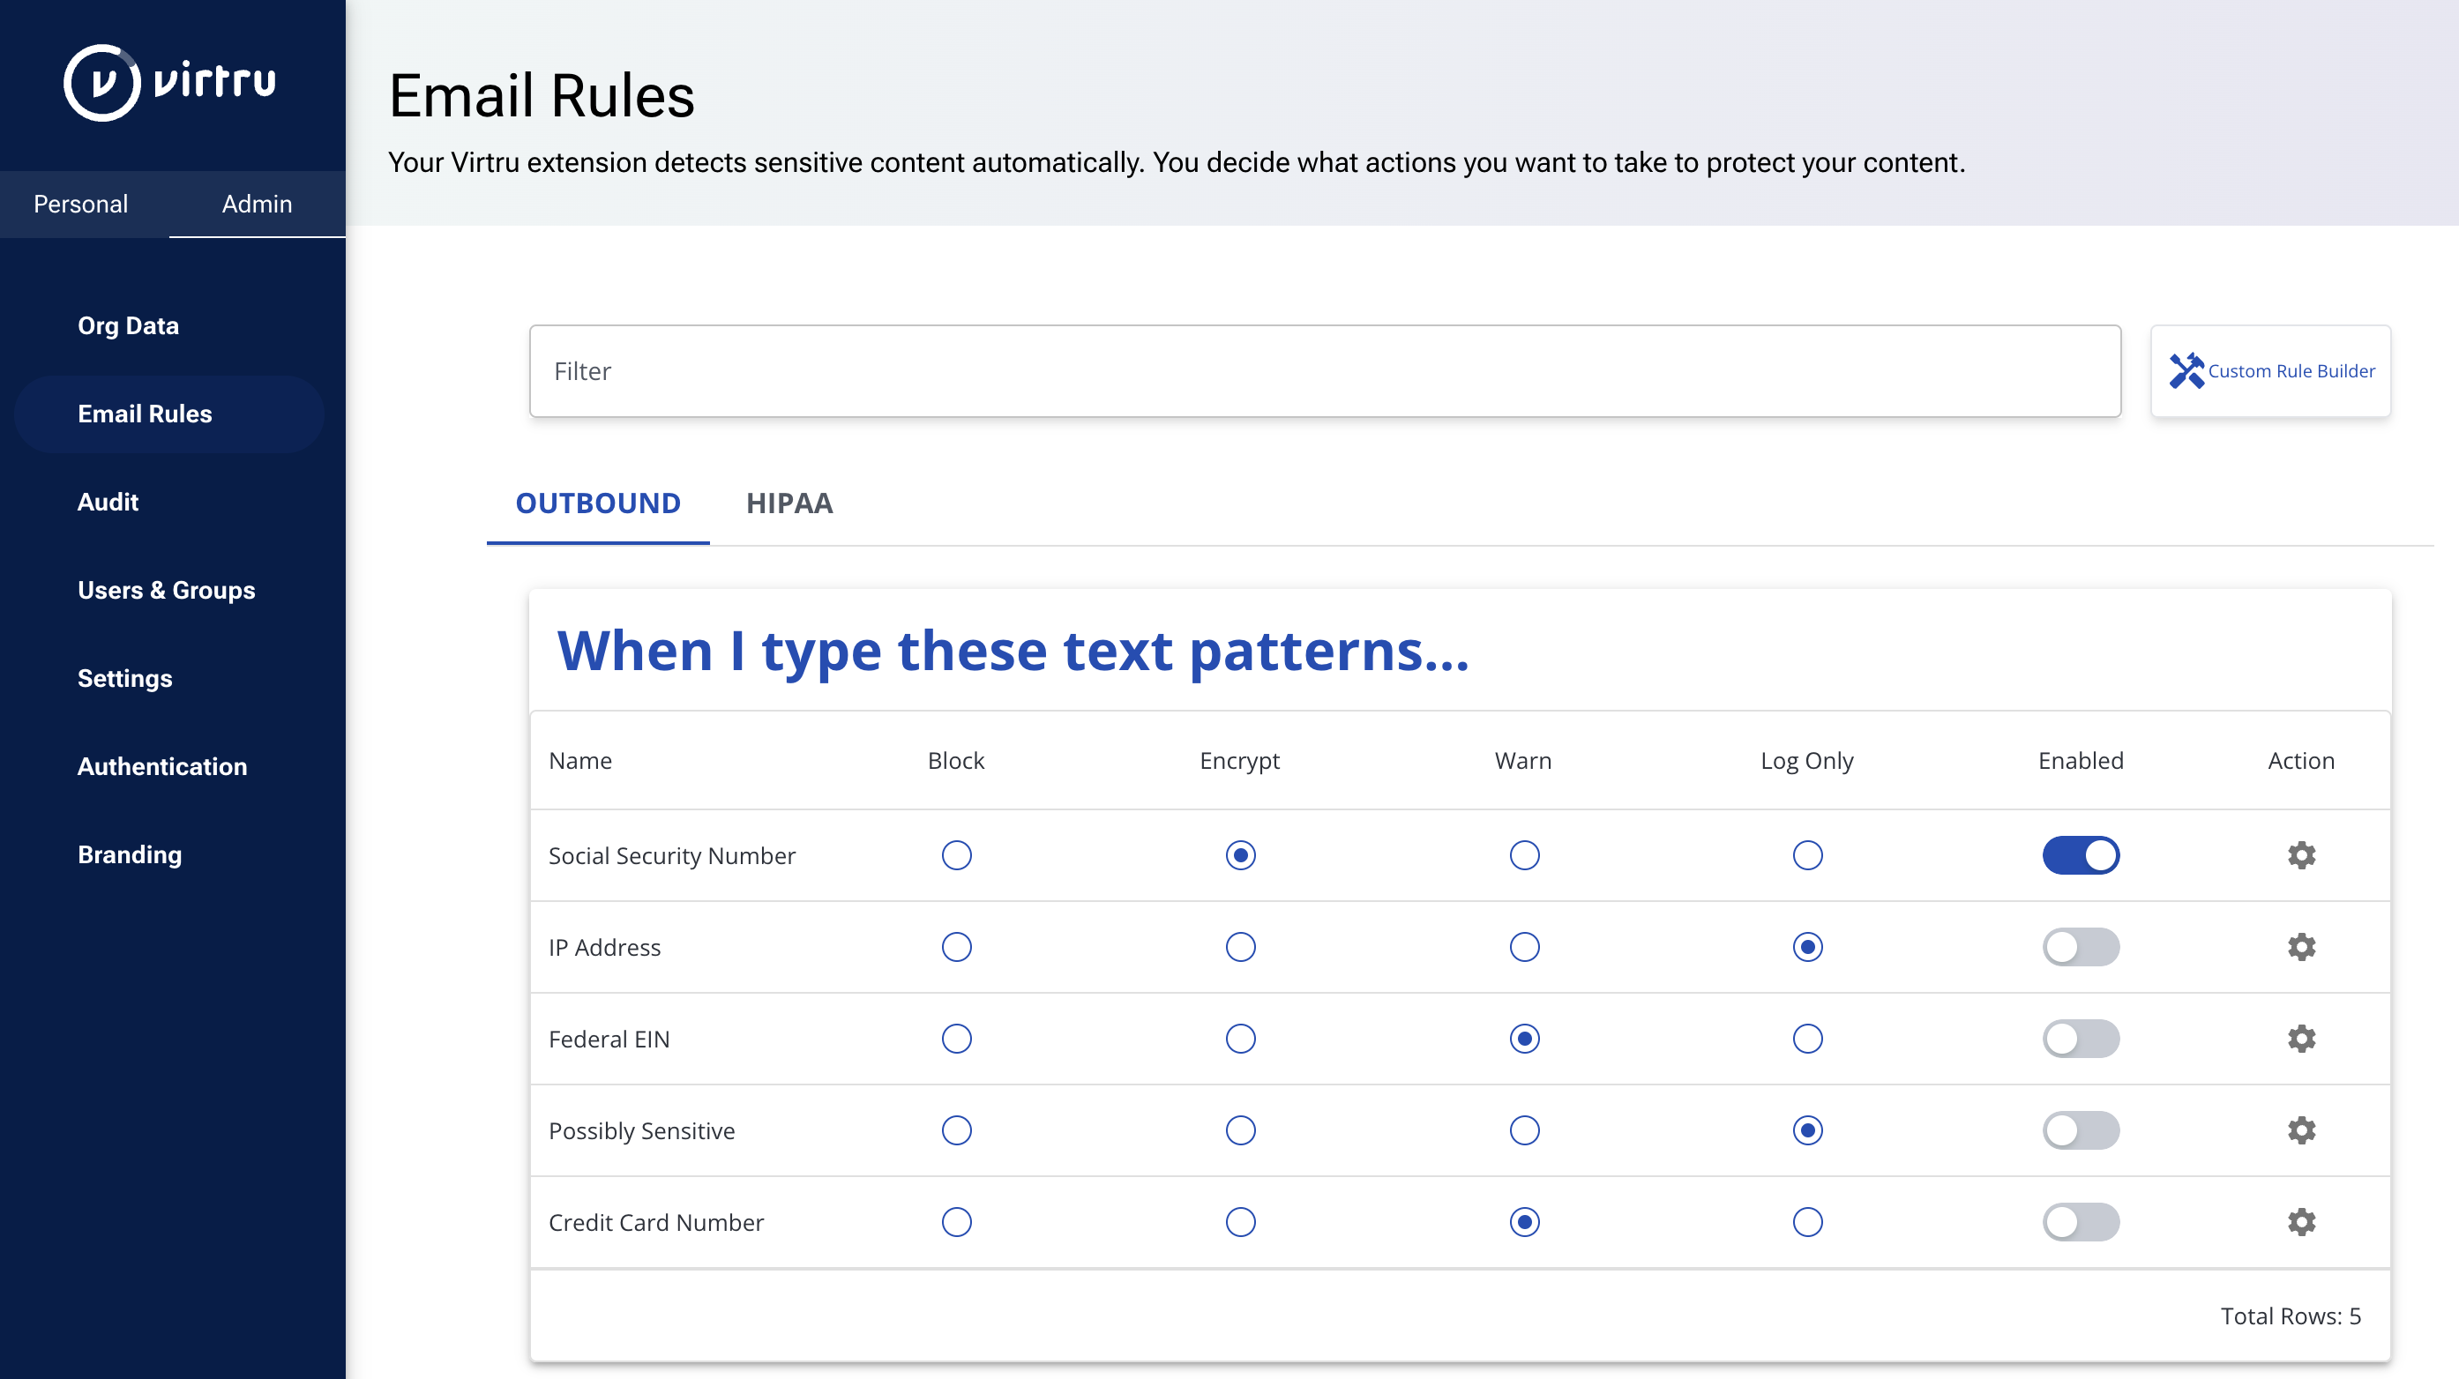The image size is (2459, 1379).
Task: Open the Audit section
Action: coord(108,502)
